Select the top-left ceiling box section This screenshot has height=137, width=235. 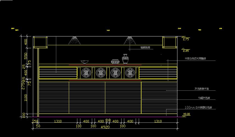[x=40, y=42]
